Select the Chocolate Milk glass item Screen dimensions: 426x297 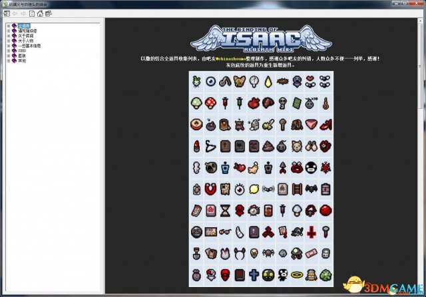coord(268,211)
